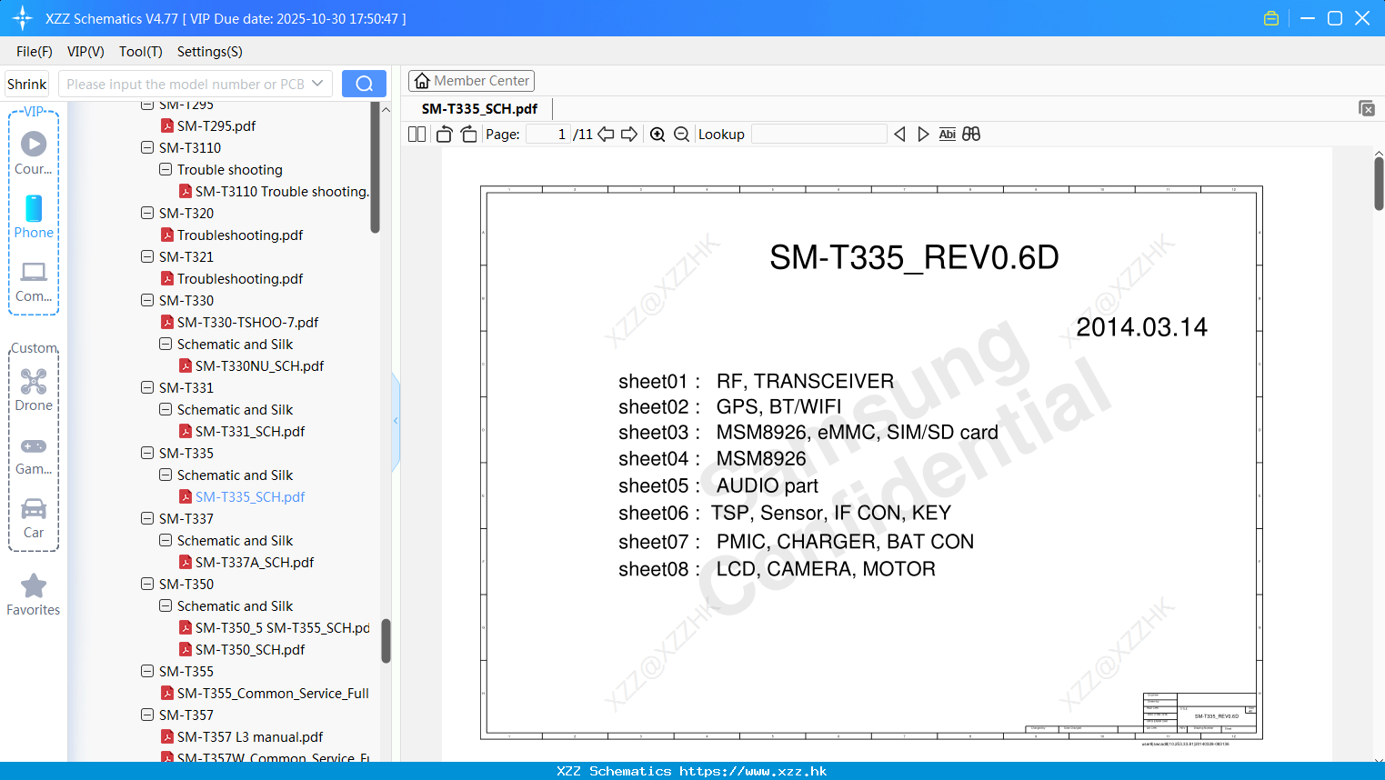Viewport: 1385px width, 780px height.
Task: Go to the next page arrow
Action: pyautogui.click(x=629, y=135)
